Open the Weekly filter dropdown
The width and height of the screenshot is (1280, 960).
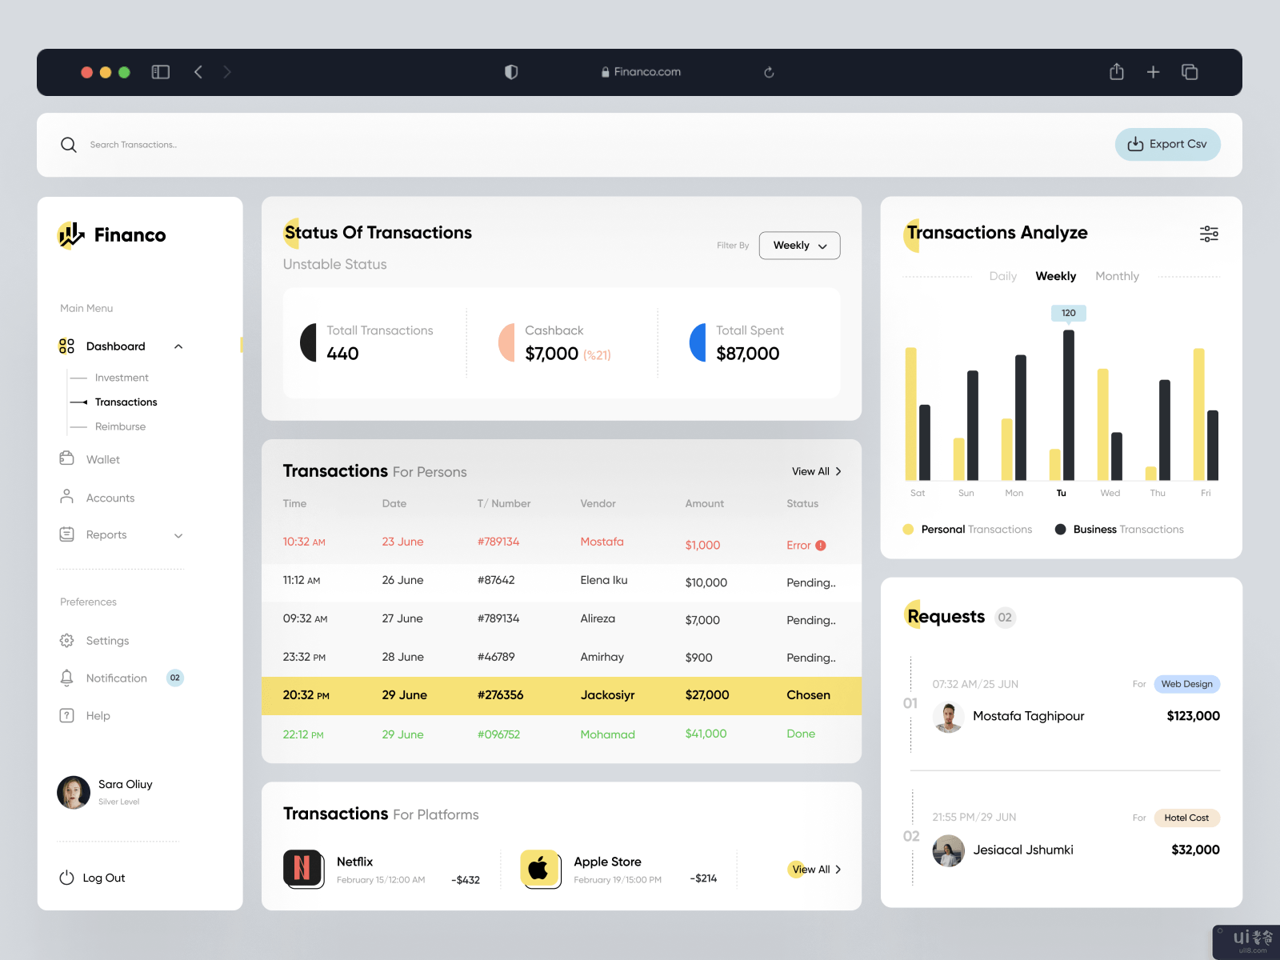[799, 246]
